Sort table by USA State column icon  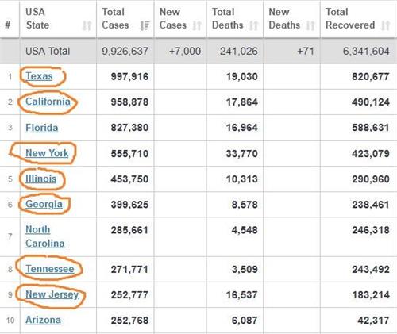(x=87, y=25)
